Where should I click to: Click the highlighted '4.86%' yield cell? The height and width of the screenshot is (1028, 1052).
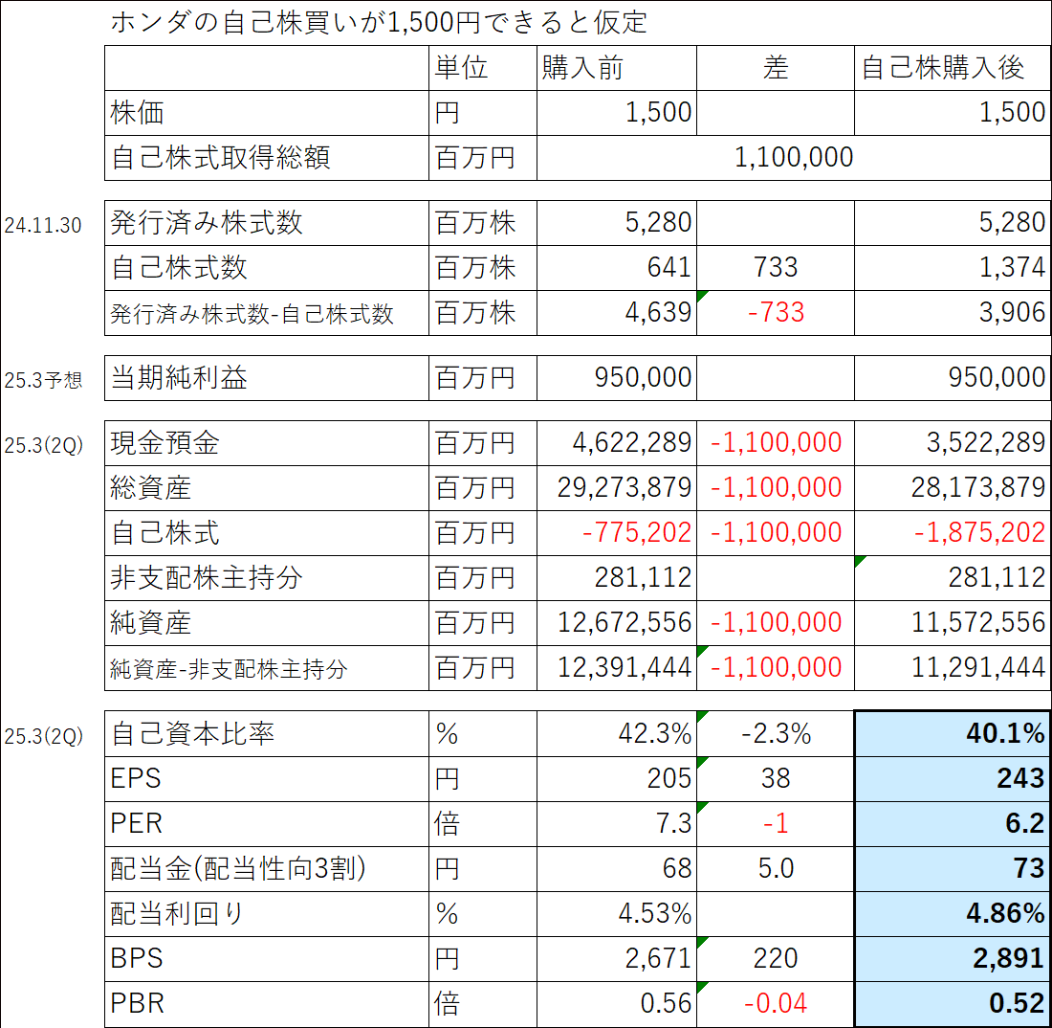click(952, 913)
